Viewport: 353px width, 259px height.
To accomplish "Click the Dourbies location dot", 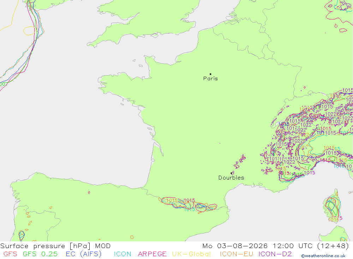I will 231,173.
